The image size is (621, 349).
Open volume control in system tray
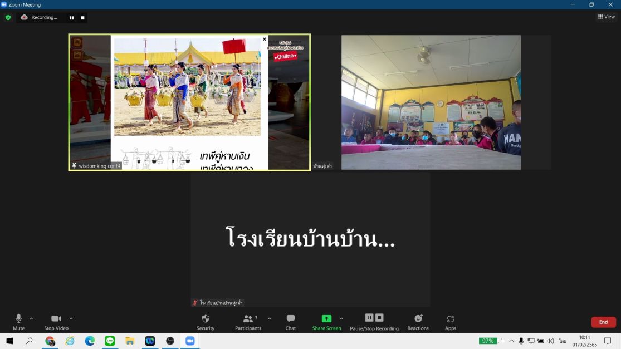(550, 341)
